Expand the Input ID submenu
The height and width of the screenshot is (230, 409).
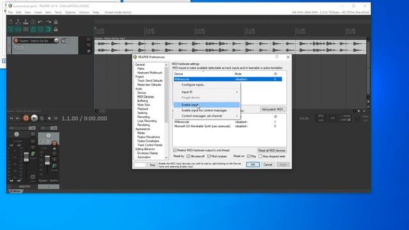207,92
